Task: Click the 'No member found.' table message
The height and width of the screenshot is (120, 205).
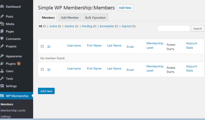Action: point(52,58)
